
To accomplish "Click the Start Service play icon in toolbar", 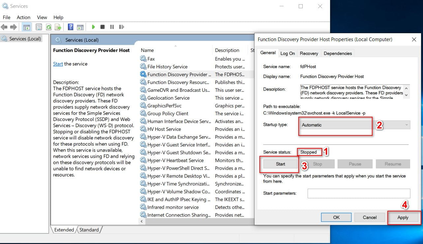I will tap(94, 27).
